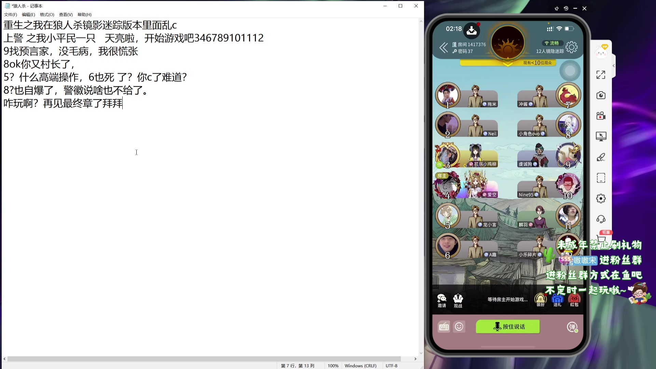The image size is (656, 369).
Task: Take a phone screen screenshot (camera icon)
Action: pos(601,95)
